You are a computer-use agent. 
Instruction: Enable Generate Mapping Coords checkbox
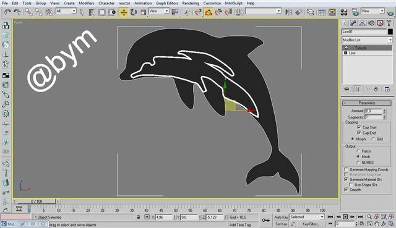click(x=346, y=169)
